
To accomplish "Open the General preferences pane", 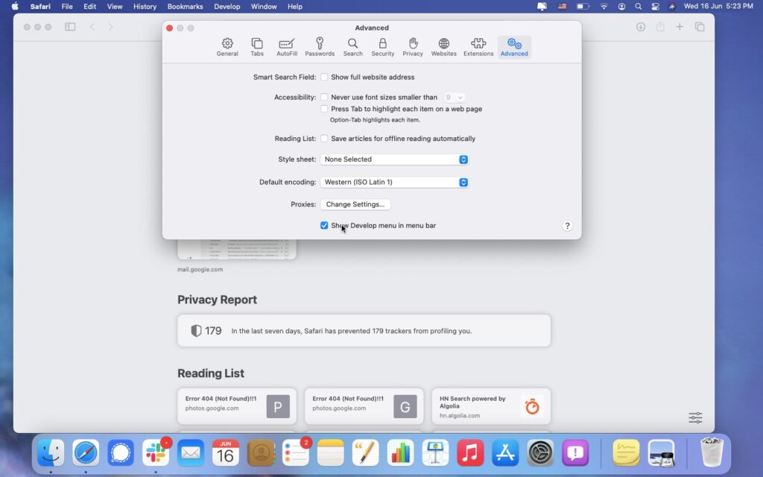I will coord(227,45).
